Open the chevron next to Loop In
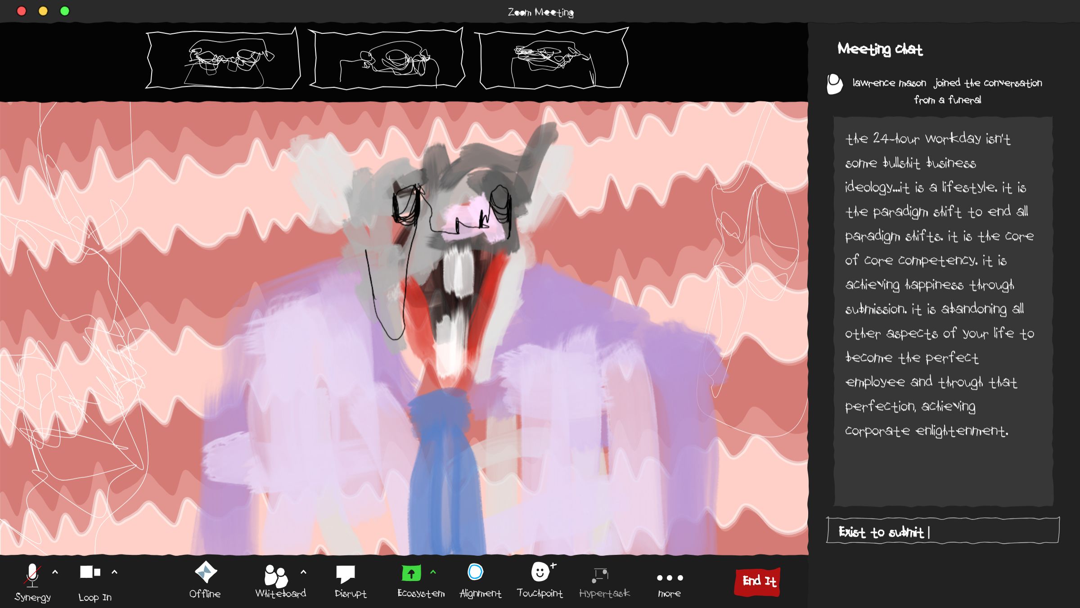This screenshot has height=608, width=1080. coord(114,572)
